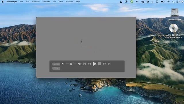This screenshot has height=104, width=184.
Task: Click the MATH_SOLUTIONS_NUMBER_TALKS disc label
Action: (x=173, y=36)
